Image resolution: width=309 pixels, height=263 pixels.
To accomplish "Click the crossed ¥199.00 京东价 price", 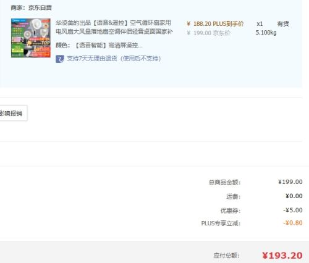I will click(208, 33).
